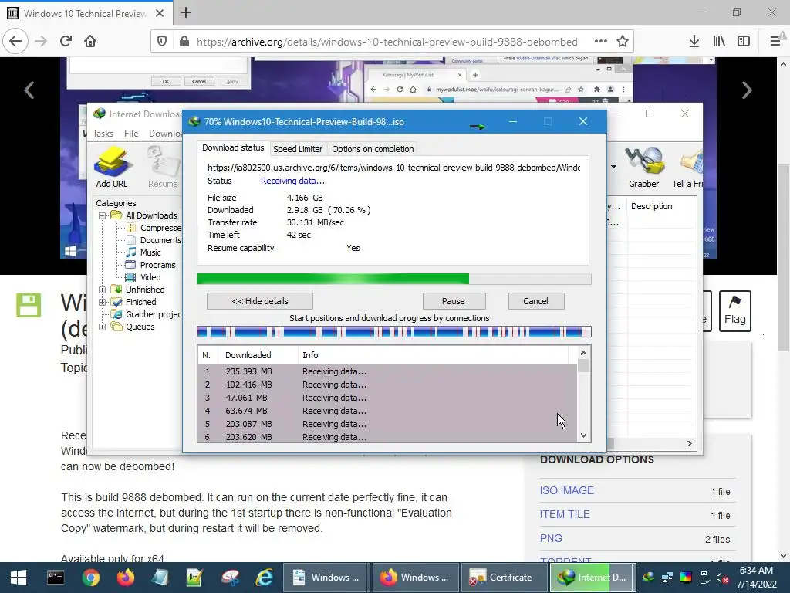
Task: Click the tracking protection shield icon
Action: (x=162, y=42)
